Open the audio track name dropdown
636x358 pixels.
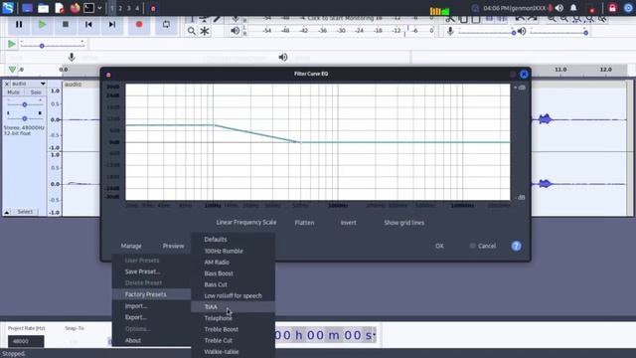28,84
